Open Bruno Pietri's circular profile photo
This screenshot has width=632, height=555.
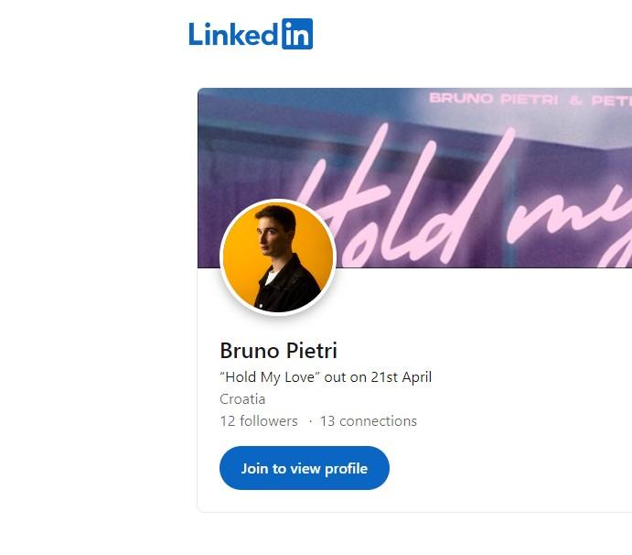point(278,256)
